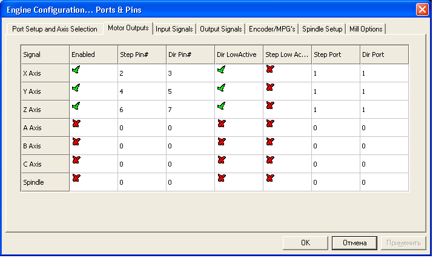Viewport: 433px width, 258px height.
Task: Toggle C Axis Enabled state
Action: pyautogui.click(x=76, y=160)
